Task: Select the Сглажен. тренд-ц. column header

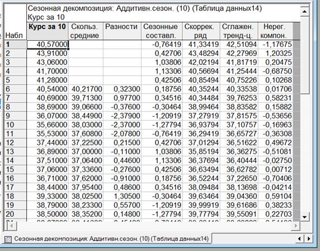Action: click(x=239, y=31)
